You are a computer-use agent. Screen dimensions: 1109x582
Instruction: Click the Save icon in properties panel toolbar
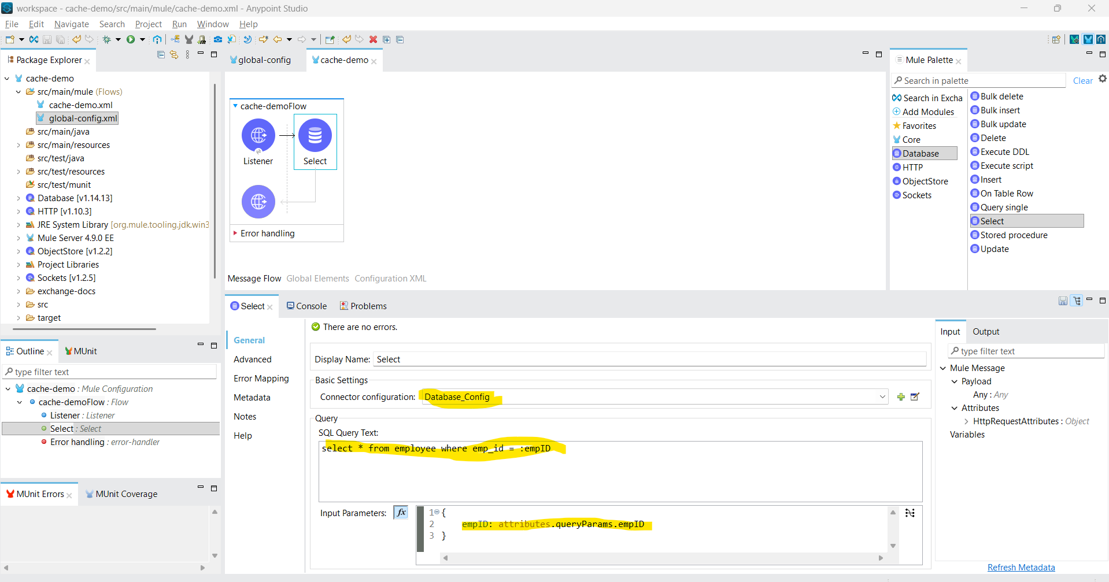click(x=1063, y=301)
